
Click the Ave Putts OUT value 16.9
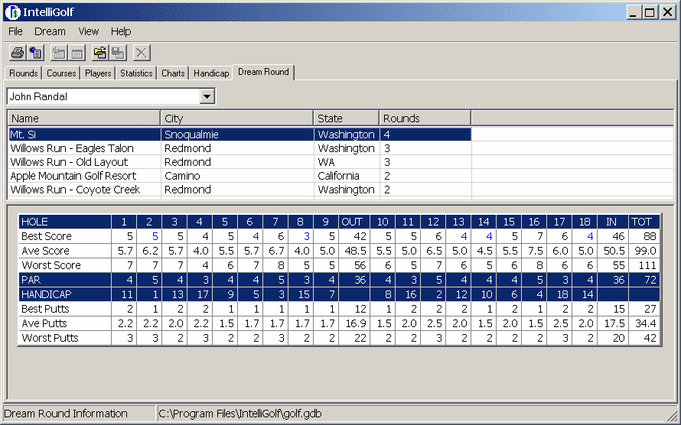click(354, 323)
